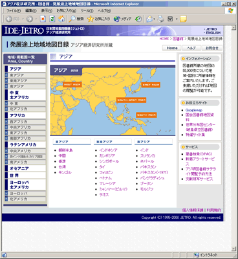Viewport: 238px width, 259px height.
Task: Select 東アジア in the area sidebar
Action: [25, 75]
